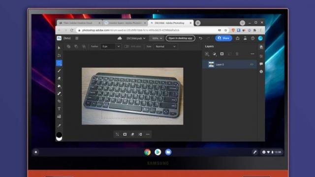Image resolution: width=315 pixels, height=177 pixels.
Task: Click deselect icon in floating selection bar
Action: point(117,134)
